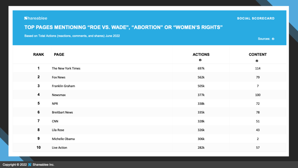The width and height of the screenshot is (298, 168).
Task: Click the Shareablee icon in the footer
Action: [x=30, y=164]
